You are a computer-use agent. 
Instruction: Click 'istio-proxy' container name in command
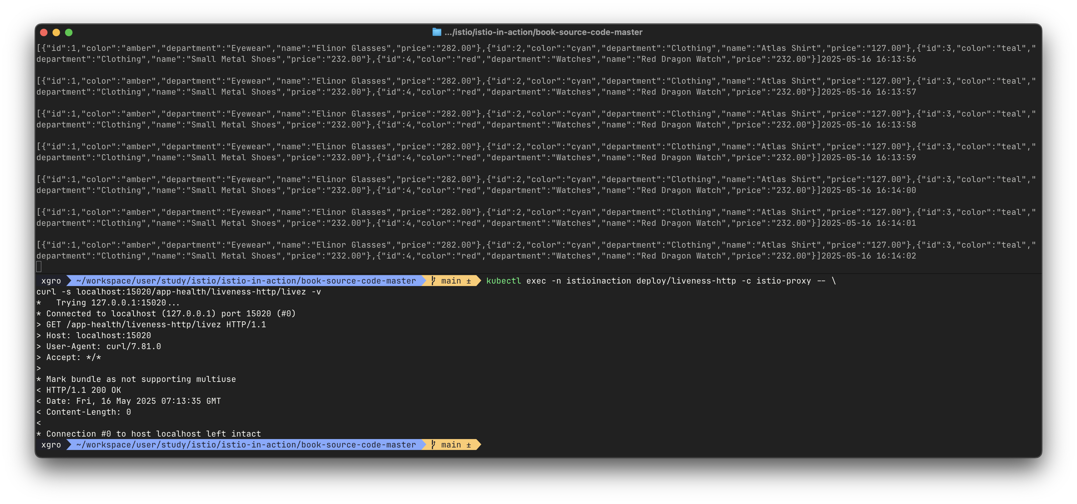(784, 281)
